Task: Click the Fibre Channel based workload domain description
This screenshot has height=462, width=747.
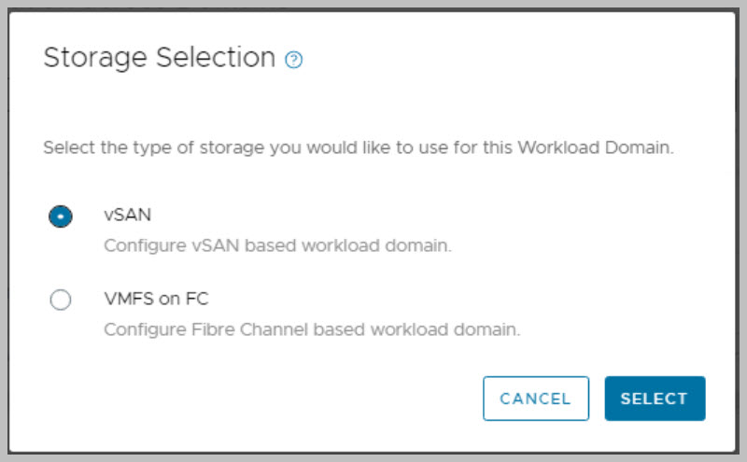Action: coord(311,329)
